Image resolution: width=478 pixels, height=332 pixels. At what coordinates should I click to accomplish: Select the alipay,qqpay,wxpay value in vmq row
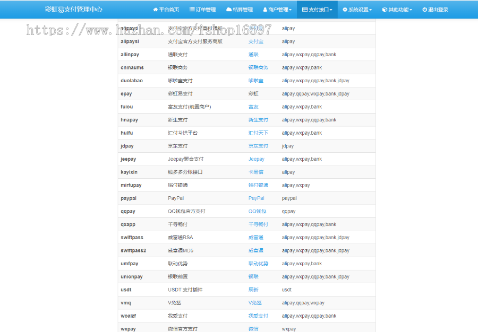303,303
